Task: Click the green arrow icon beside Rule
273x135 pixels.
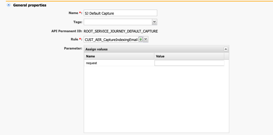Action: pos(140,40)
